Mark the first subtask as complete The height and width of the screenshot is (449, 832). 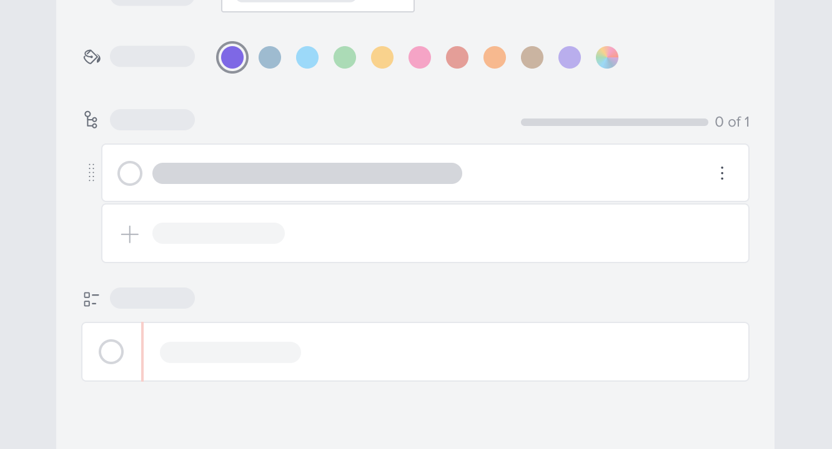(x=130, y=173)
